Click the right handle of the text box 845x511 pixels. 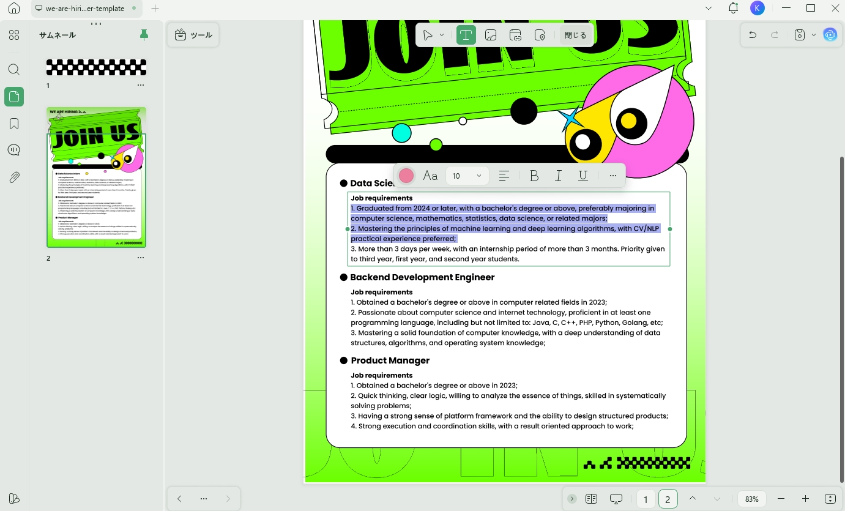coord(670,229)
